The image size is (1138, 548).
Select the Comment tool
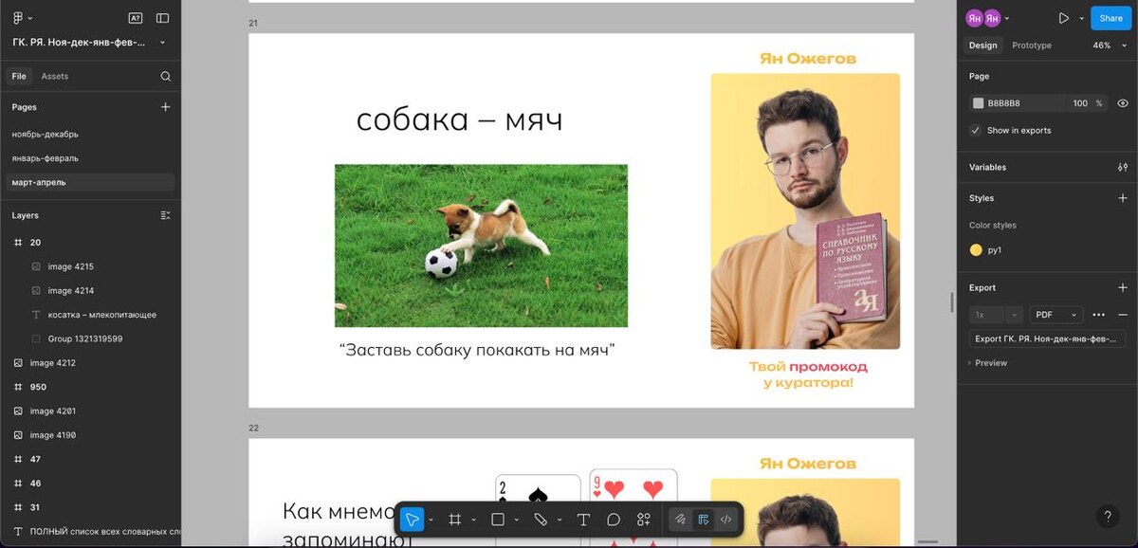pyautogui.click(x=614, y=520)
